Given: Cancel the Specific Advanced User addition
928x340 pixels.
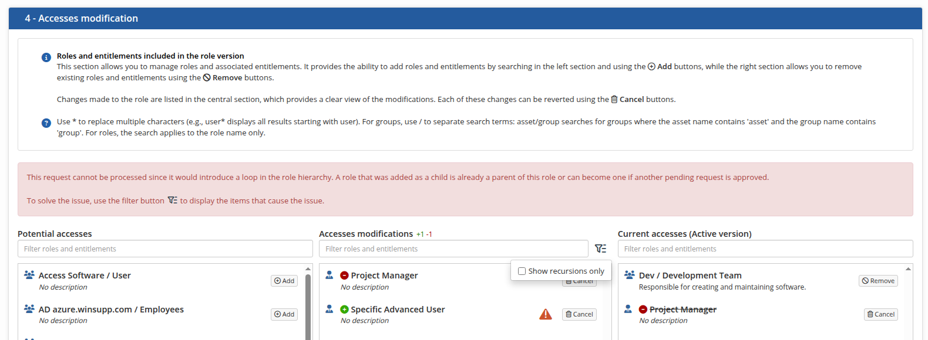Looking at the screenshot, I should tap(579, 314).
